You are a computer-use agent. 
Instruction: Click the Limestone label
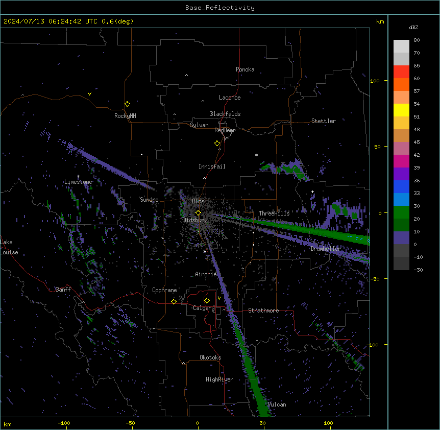(78, 182)
